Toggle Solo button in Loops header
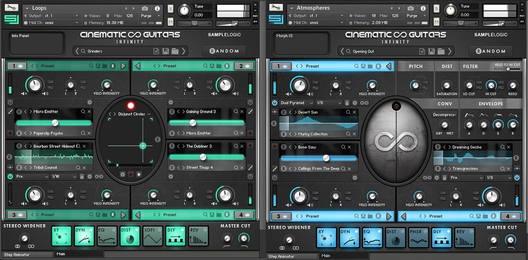Image resolution: width=528 pixels, height=260 pixels. pyautogui.click(x=170, y=8)
